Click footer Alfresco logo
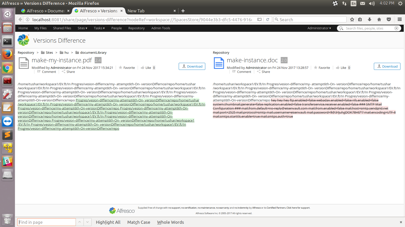The height and width of the screenshot is (227, 405). [x=122, y=211]
